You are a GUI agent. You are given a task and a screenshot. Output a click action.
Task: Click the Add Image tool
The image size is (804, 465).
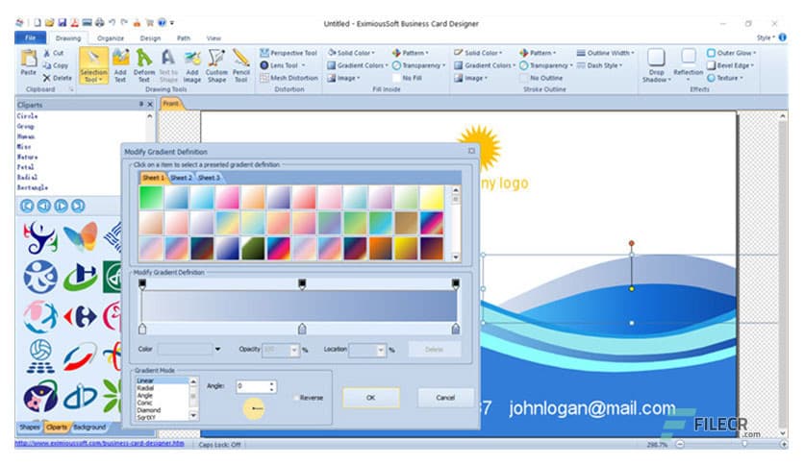click(x=192, y=65)
